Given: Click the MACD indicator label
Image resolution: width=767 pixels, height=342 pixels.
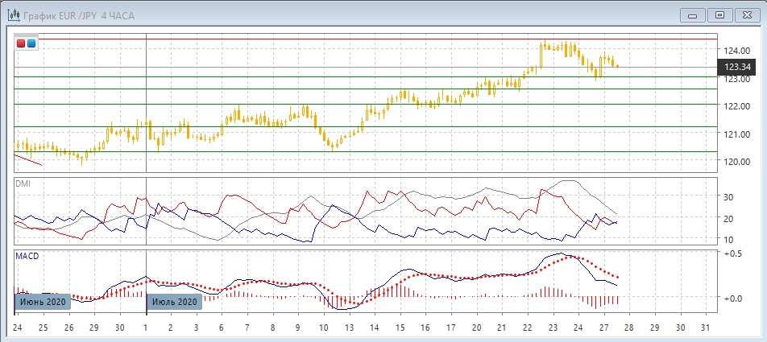Looking at the screenshot, I should [x=27, y=255].
